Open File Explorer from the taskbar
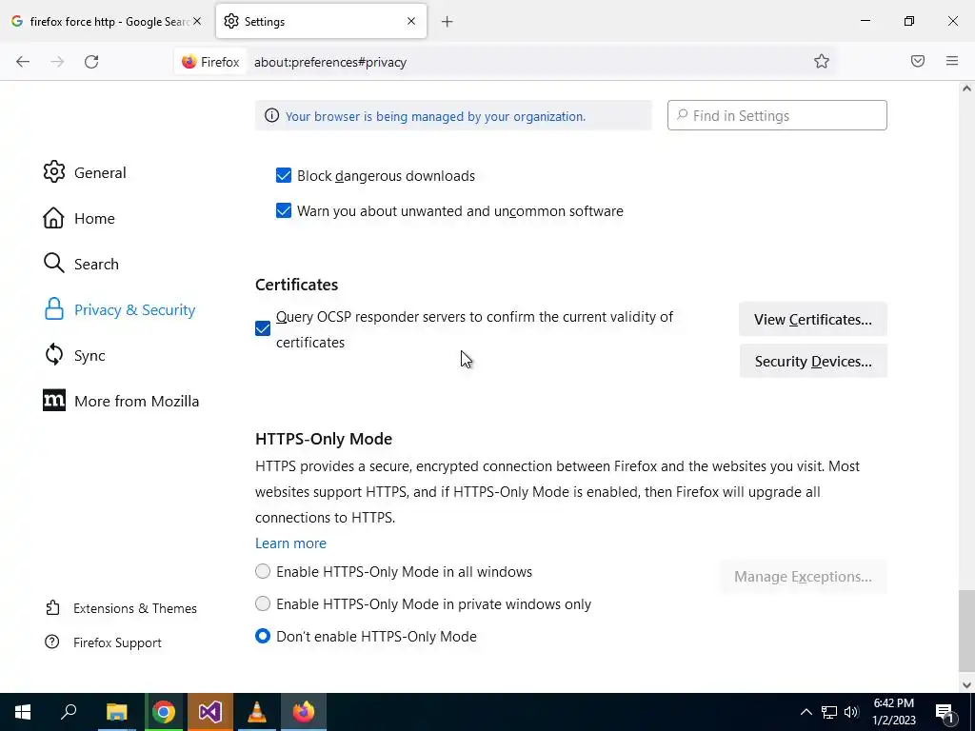 click(116, 712)
